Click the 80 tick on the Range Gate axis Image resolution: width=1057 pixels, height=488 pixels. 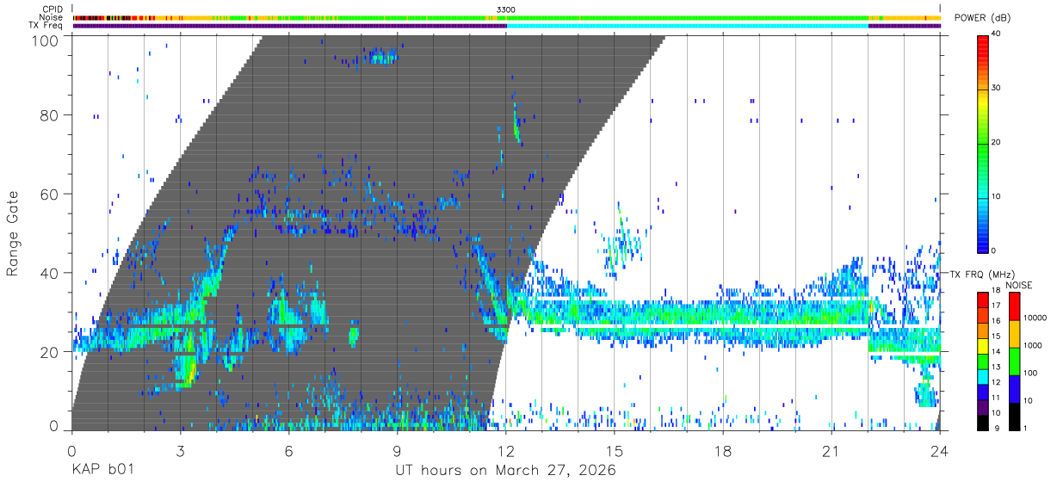pos(51,114)
